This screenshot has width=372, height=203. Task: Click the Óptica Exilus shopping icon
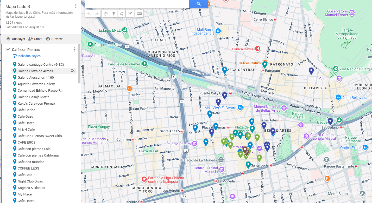tap(365, 147)
